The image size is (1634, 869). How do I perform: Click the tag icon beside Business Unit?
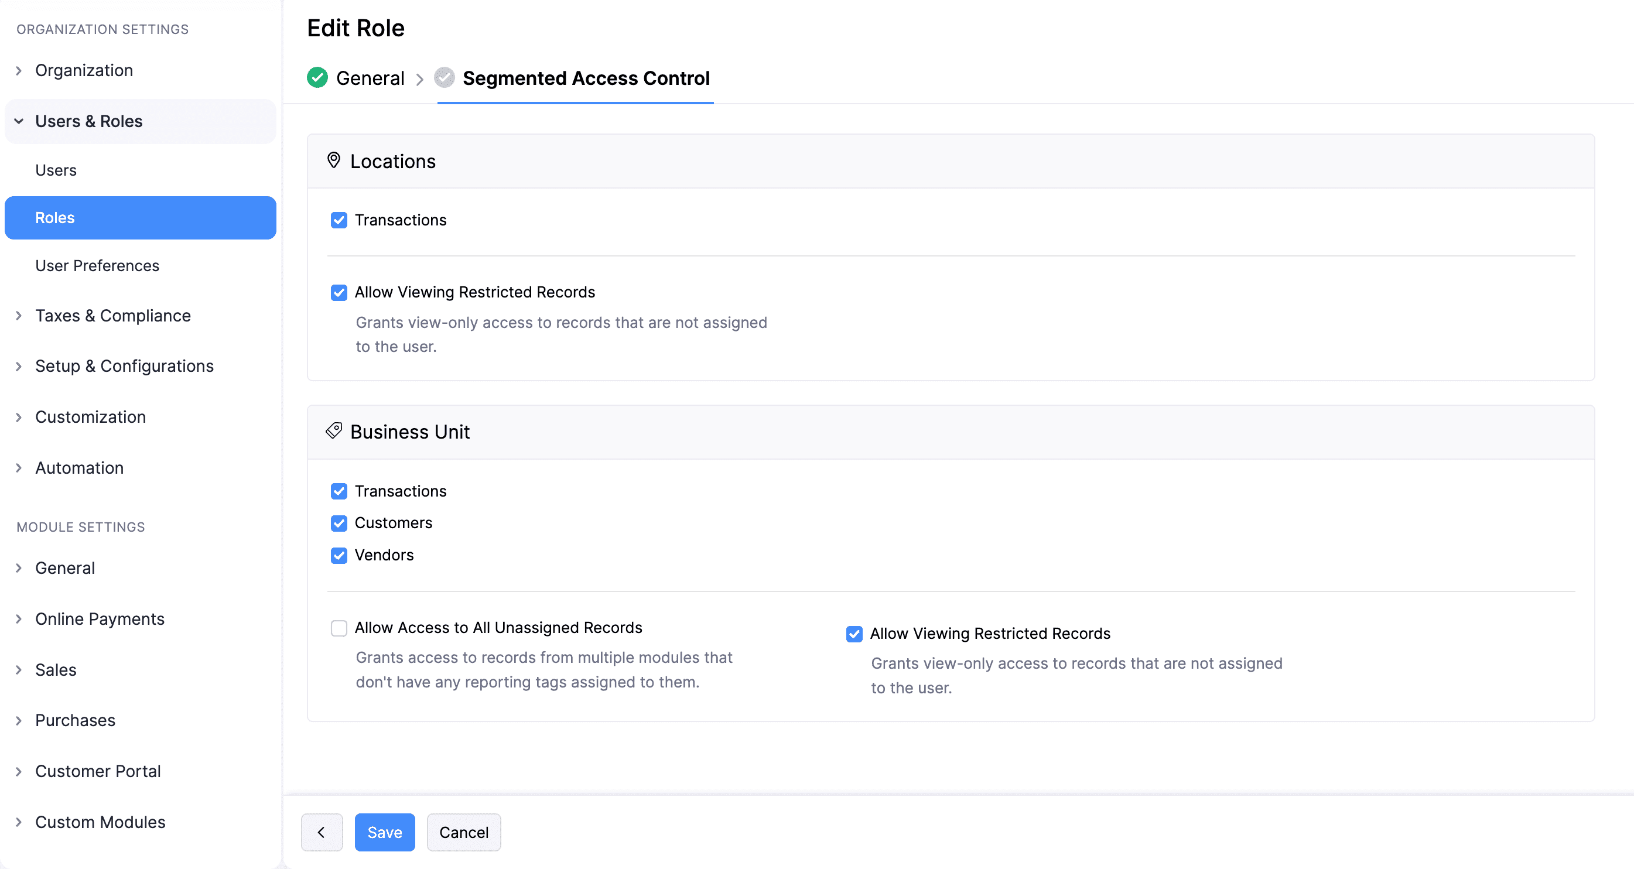tap(333, 431)
